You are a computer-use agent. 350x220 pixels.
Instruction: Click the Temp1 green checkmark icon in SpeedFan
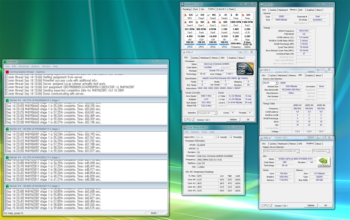point(197,15)
